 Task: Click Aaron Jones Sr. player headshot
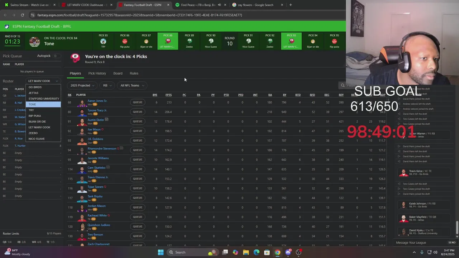[82, 102]
